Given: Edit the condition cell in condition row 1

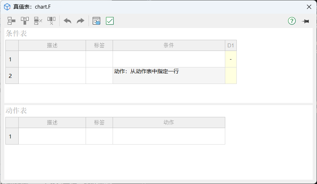Looking at the screenshot, I should [x=169, y=59].
